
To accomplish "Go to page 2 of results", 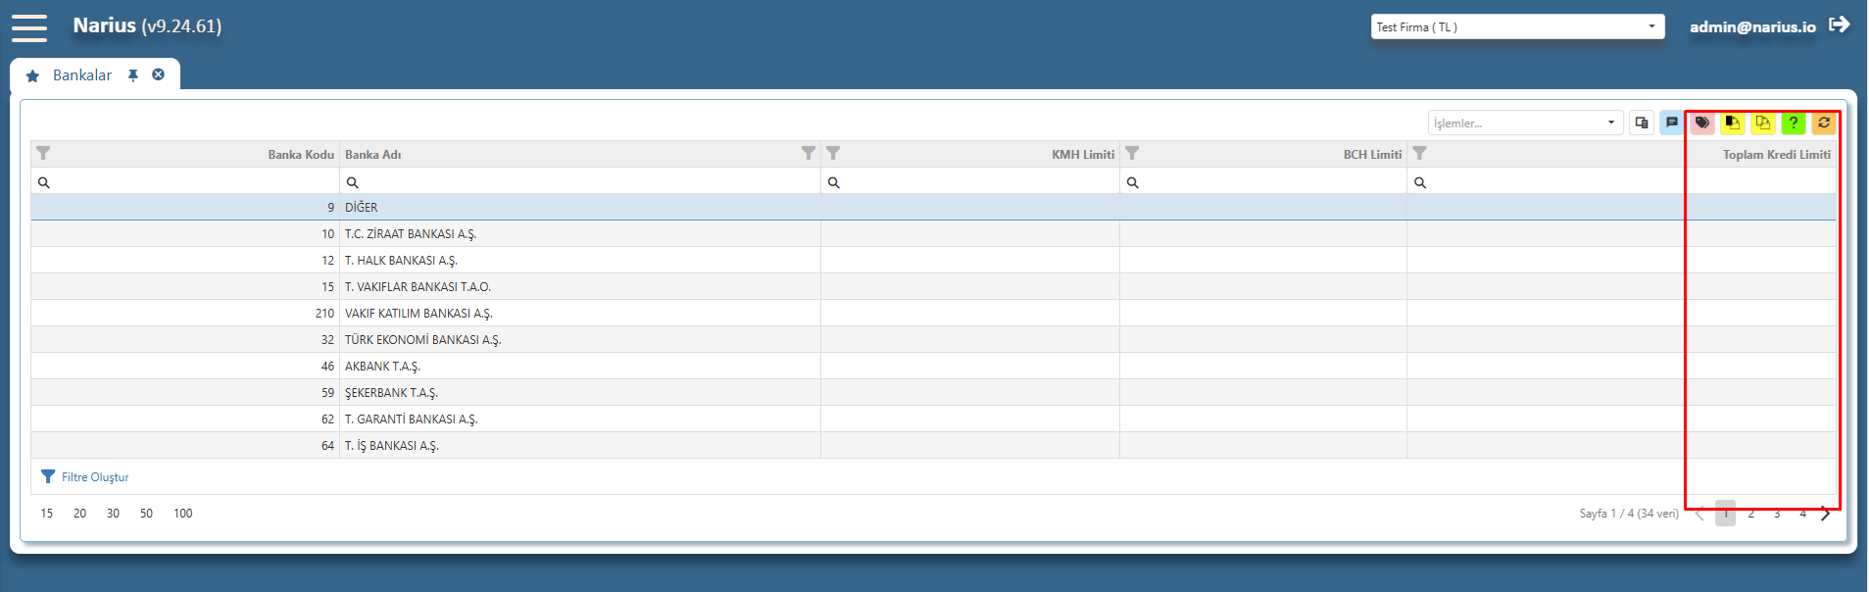I will tap(1751, 514).
